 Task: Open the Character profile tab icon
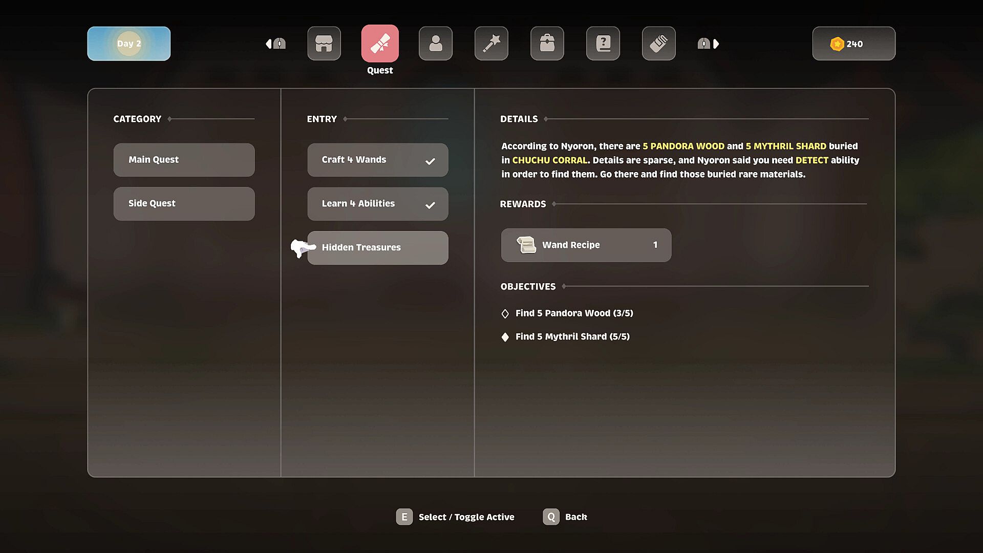[x=435, y=44]
